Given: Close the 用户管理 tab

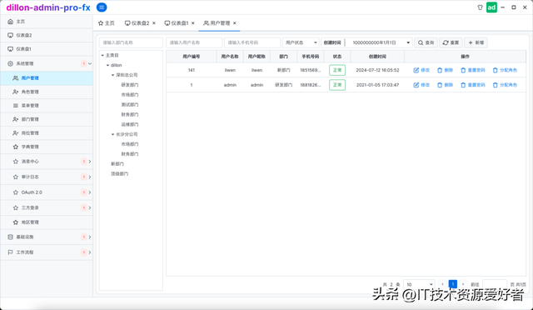Looking at the screenshot, I should pos(235,23).
